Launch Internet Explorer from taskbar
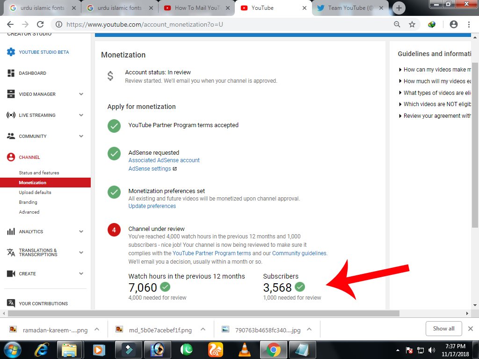479x359 pixels. pyautogui.click(x=42, y=350)
